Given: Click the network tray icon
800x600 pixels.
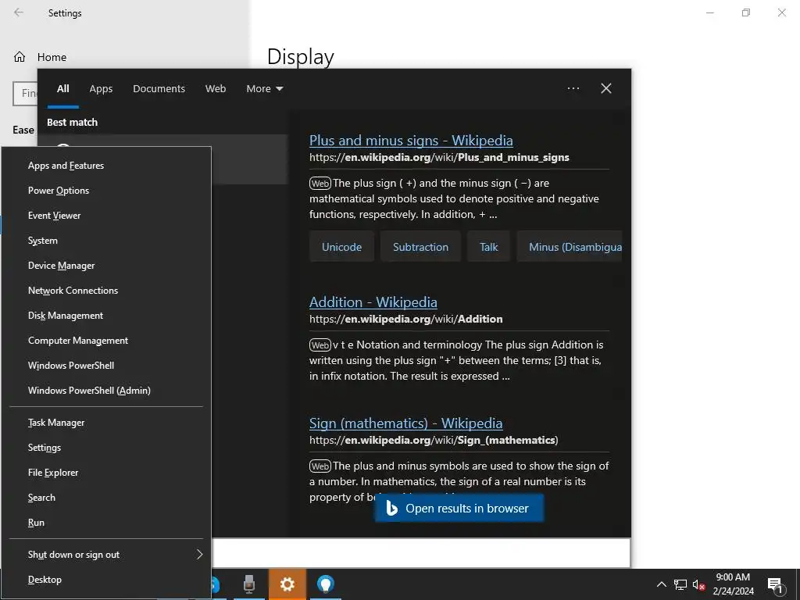Looking at the screenshot, I should click(x=680, y=584).
